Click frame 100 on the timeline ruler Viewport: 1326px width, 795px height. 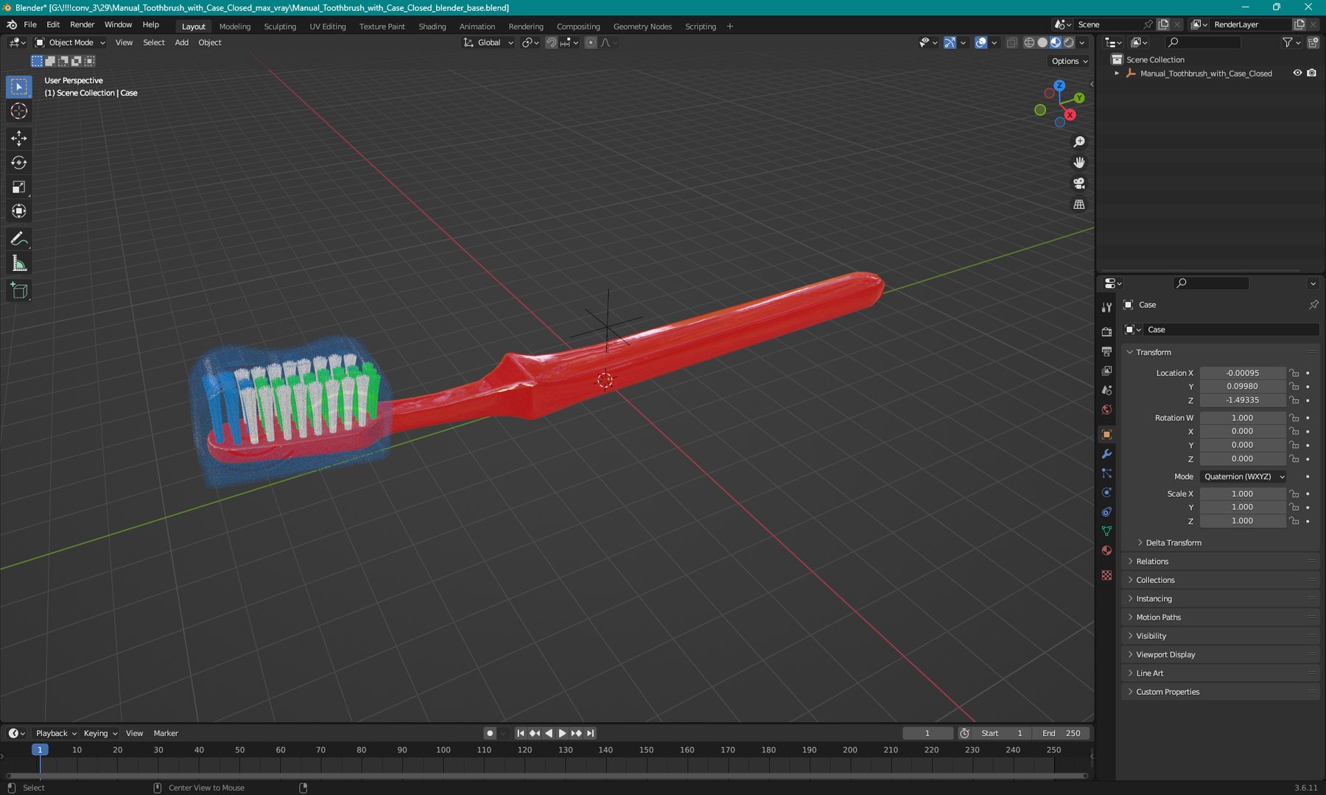[x=443, y=750]
